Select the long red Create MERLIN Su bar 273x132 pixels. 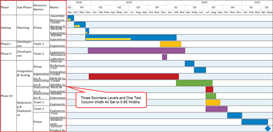[134, 77]
